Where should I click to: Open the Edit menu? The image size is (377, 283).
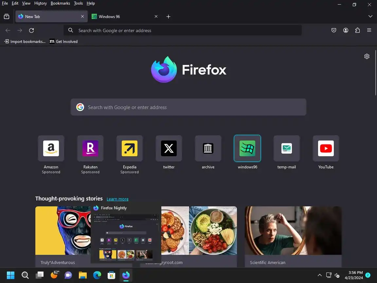[x=15, y=3]
